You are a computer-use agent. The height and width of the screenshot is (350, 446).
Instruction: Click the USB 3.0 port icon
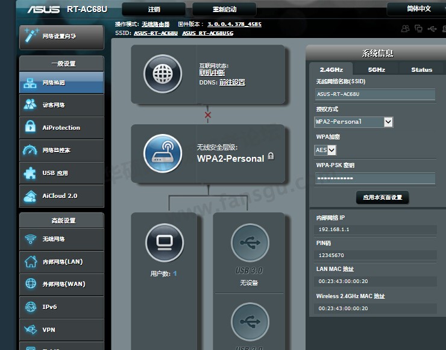click(250, 243)
